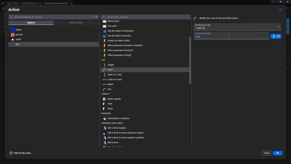The width and height of the screenshot is (291, 164).
Task: Focus the Search gun actions field
Action: pyautogui.click(x=145, y=17)
